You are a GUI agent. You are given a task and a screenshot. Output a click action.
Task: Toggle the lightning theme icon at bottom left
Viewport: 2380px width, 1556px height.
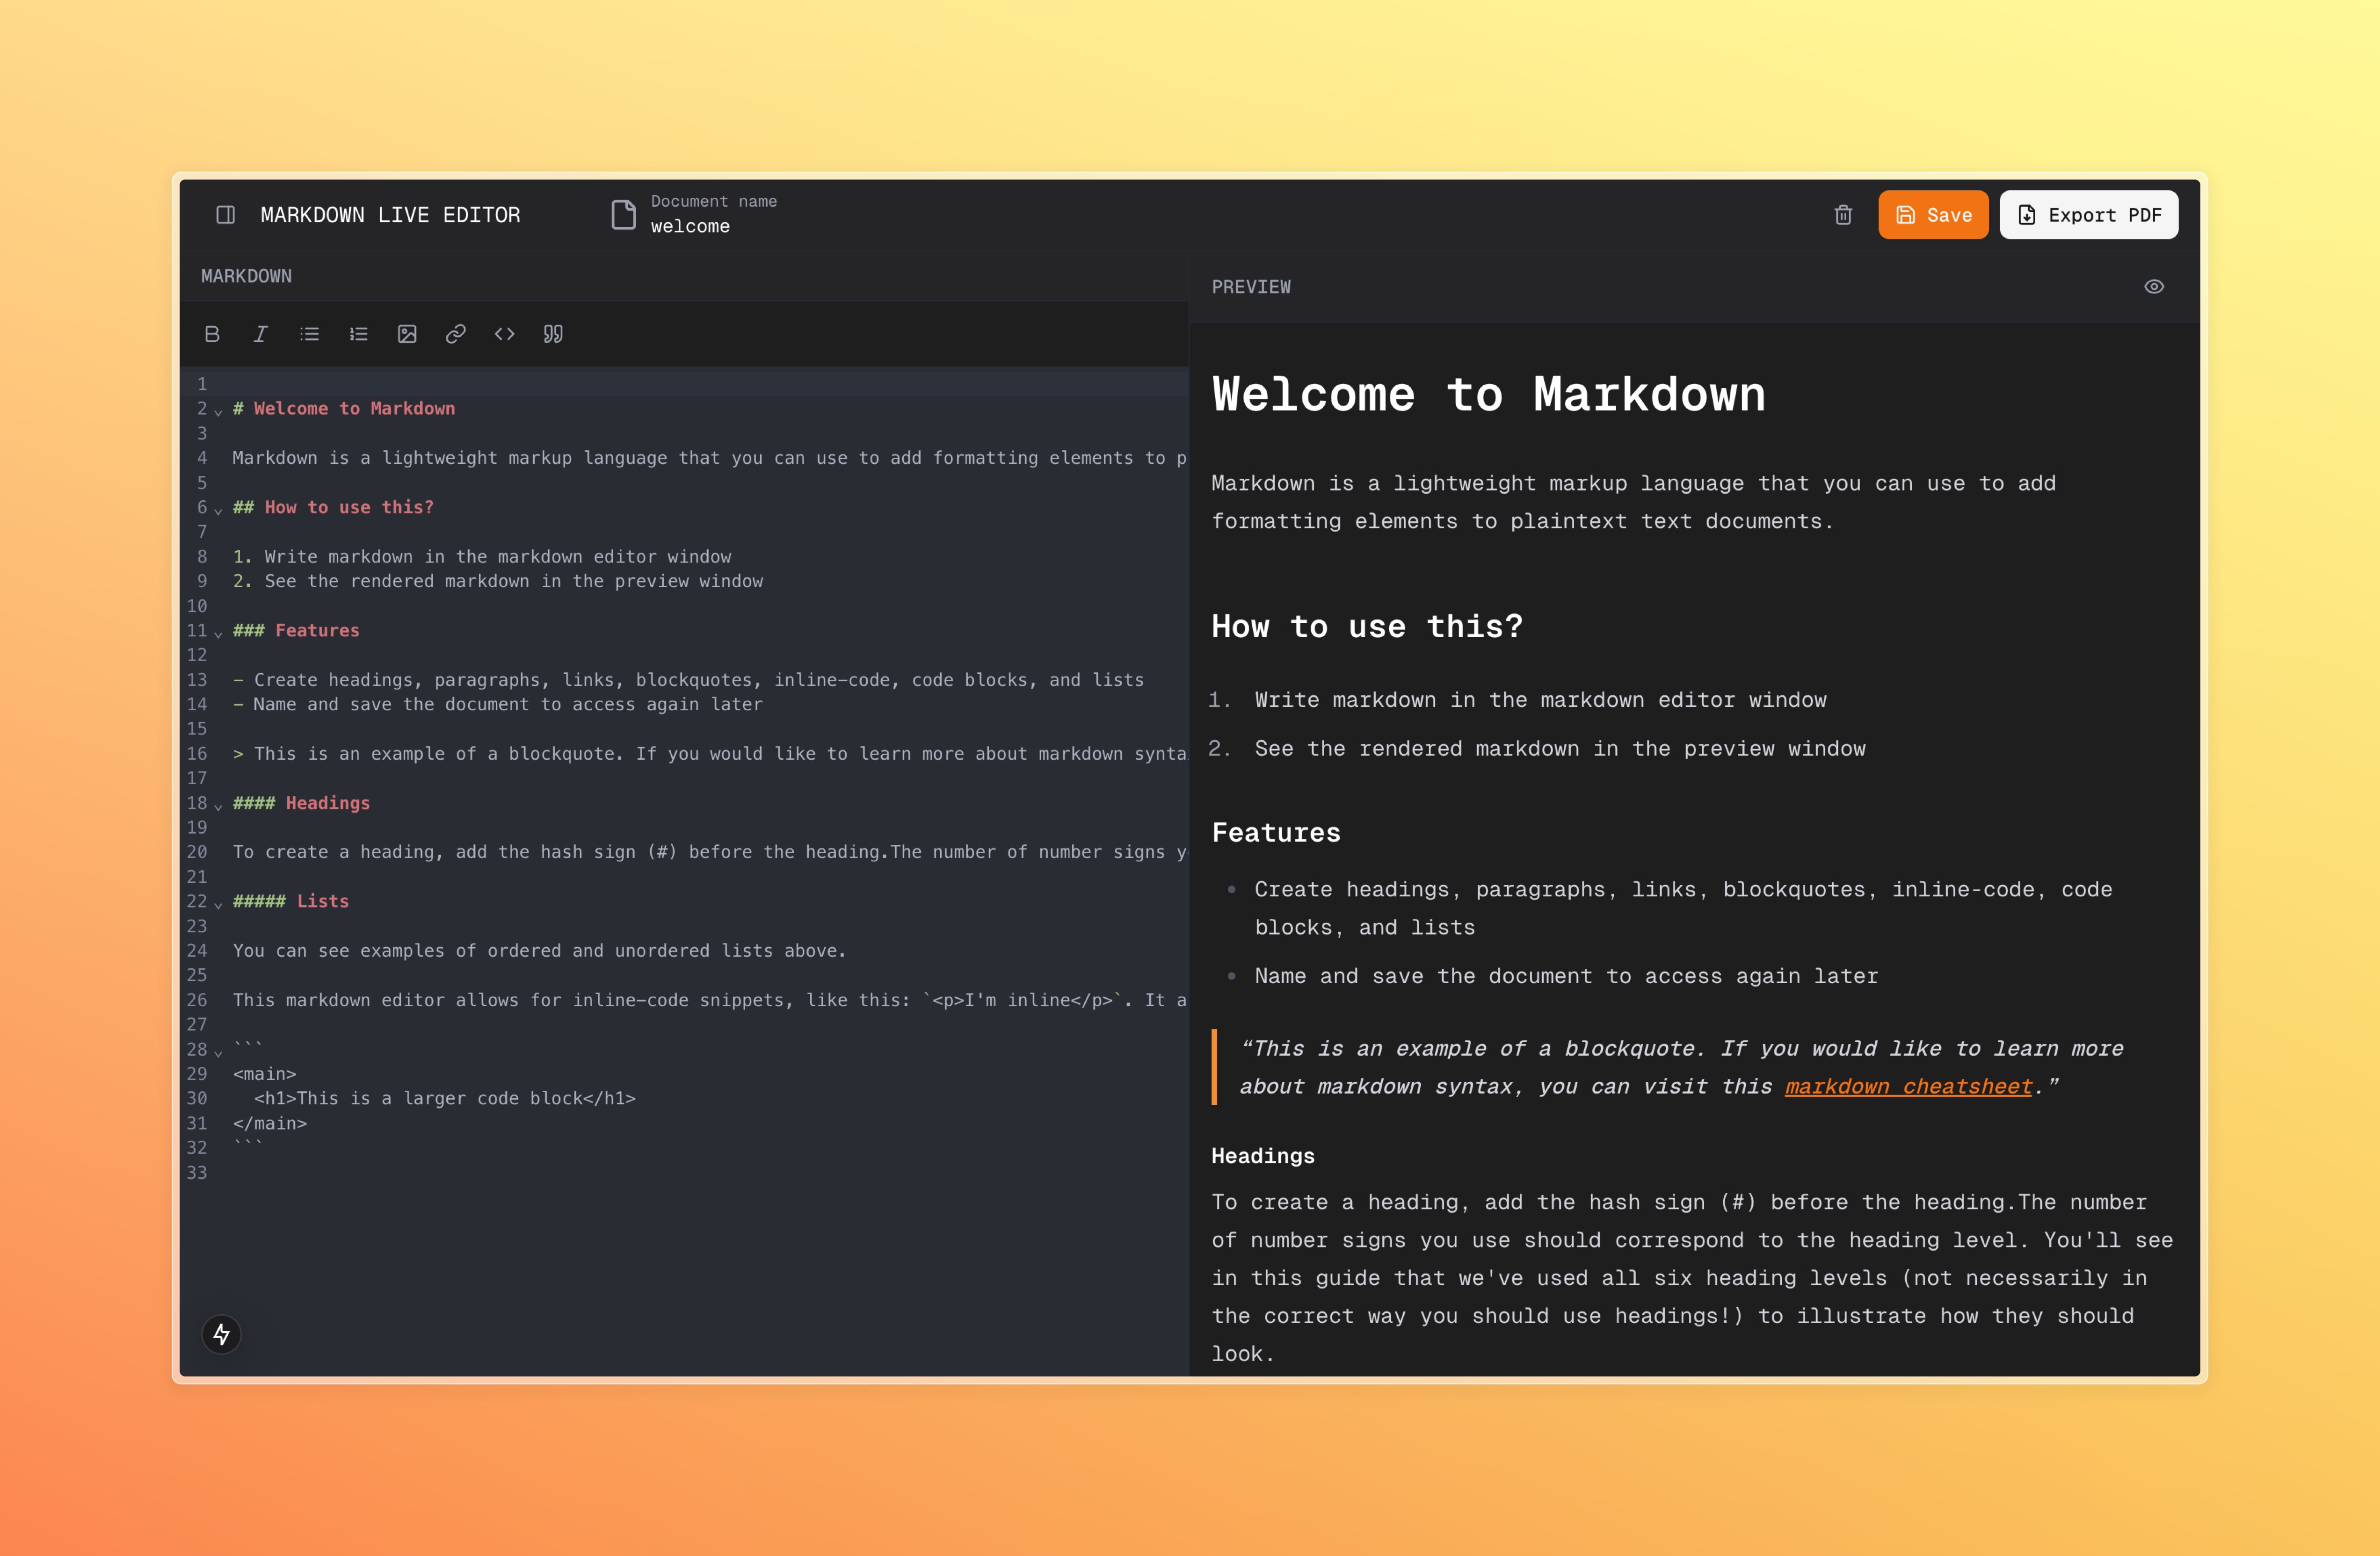click(x=222, y=1333)
